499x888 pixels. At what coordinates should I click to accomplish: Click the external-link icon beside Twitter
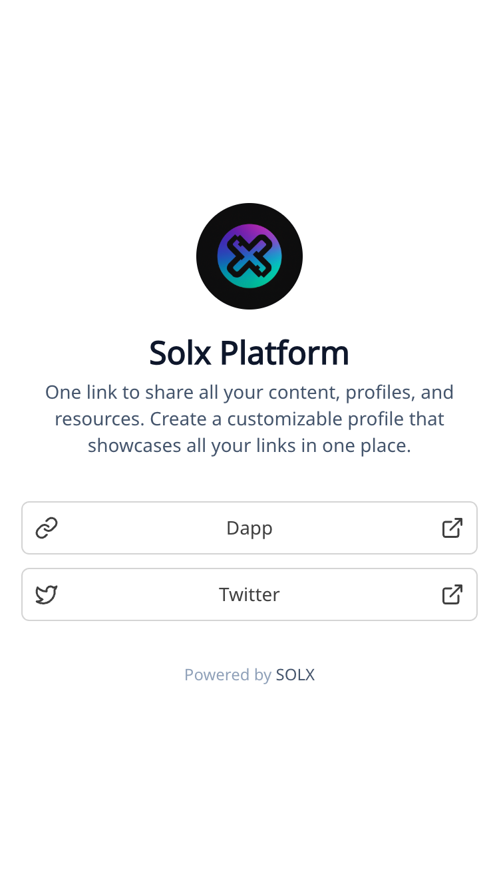click(452, 594)
